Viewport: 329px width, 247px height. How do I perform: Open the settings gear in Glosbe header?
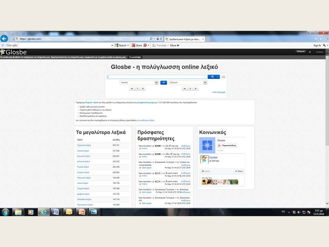pyautogui.click(x=310, y=52)
